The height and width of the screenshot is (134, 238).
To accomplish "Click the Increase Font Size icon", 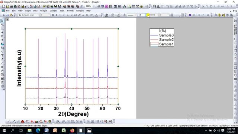I will tap(79, 15).
